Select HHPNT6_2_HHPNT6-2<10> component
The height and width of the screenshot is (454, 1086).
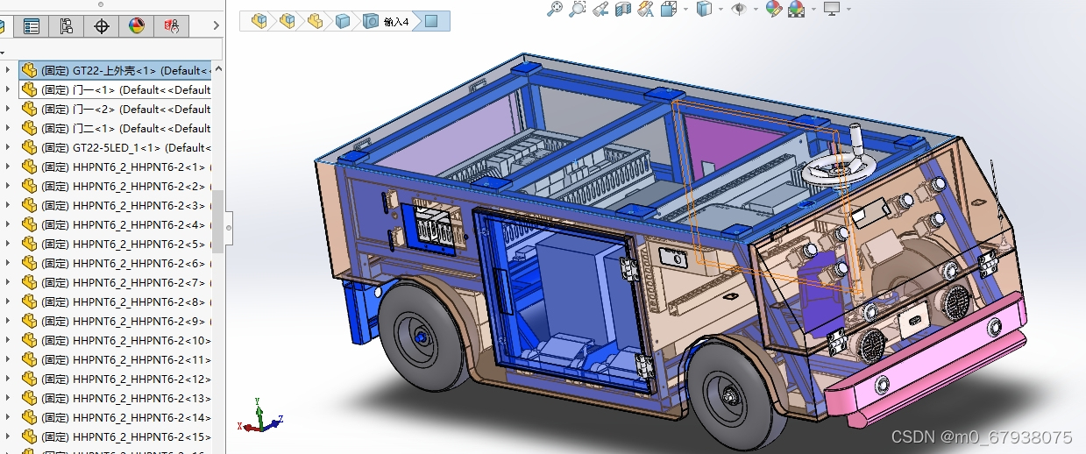point(116,340)
